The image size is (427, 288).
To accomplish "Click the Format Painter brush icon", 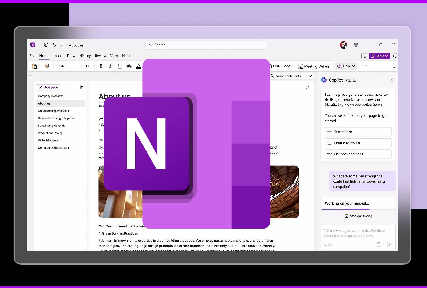I will [47, 66].
